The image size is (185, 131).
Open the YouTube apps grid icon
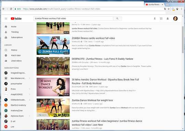[161, 19]
